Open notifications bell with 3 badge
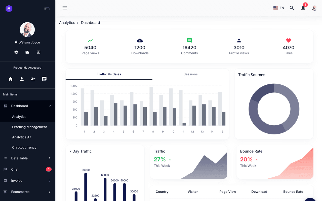322x201 pixels. tap(303, 8)
